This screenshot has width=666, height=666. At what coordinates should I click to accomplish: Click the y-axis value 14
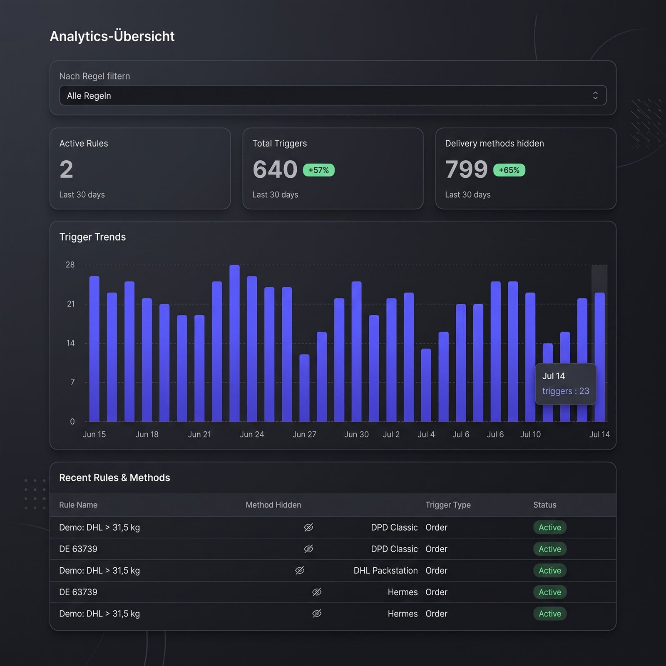pos(70,343)
